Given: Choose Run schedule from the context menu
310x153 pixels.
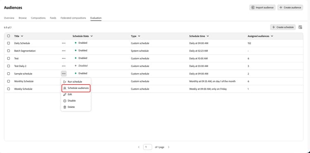Looking at the screenshot, I should [76, 82].
